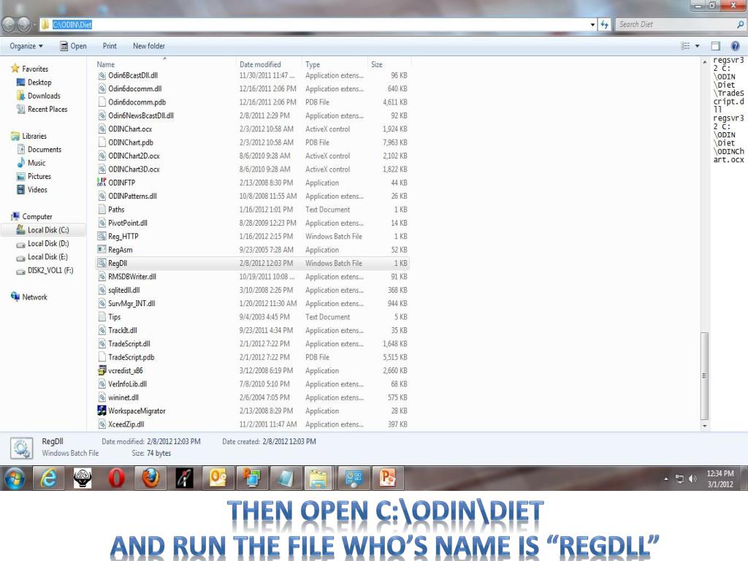Select Network in the navigation pane
748x561 pixels.
click(x=29, y=297)
